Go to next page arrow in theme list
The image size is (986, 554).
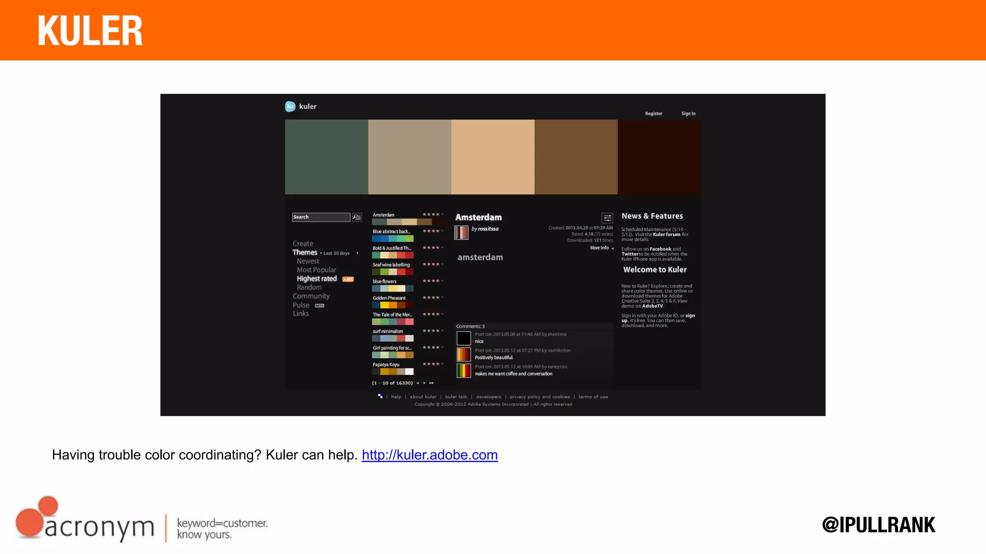pyautogui.click(x=424, y=383)
